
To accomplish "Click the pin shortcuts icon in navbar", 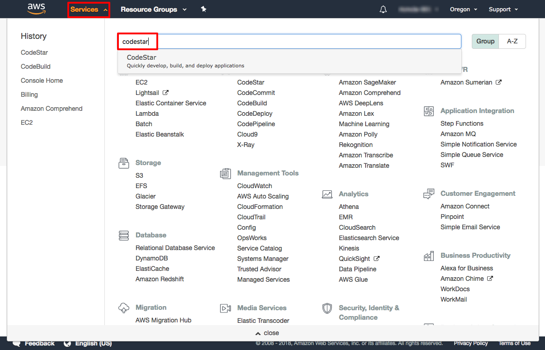I will pos(204,9).
